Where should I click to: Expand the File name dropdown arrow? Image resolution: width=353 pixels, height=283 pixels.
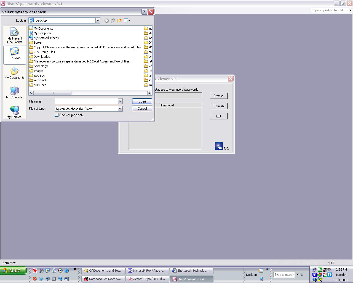coord(120,101)
